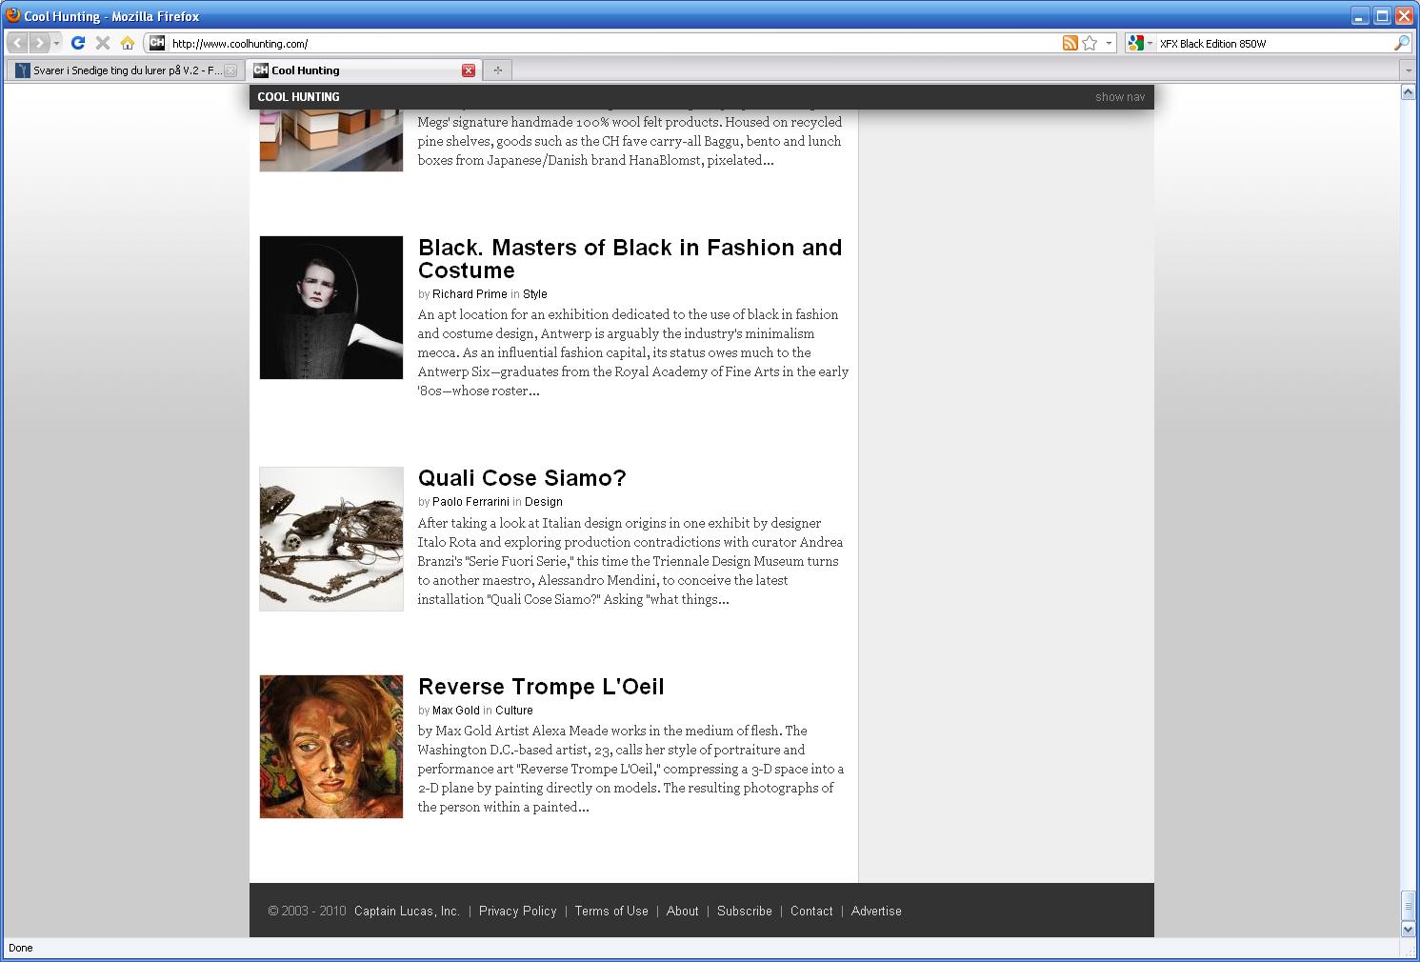Screen dimensions: 1420x962
Task: Open the Quali Cose Siamo jewelry thumbnail
Action: tap(331, 539)
